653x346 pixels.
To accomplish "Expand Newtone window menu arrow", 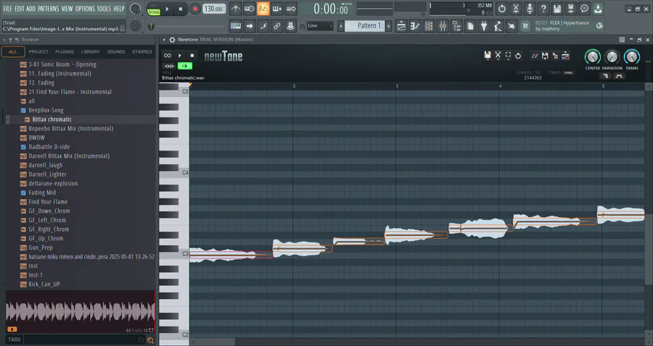I will 164,40.
